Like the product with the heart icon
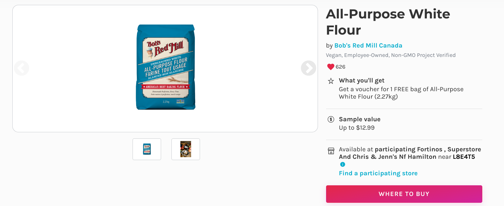 [x=331, y=67]
